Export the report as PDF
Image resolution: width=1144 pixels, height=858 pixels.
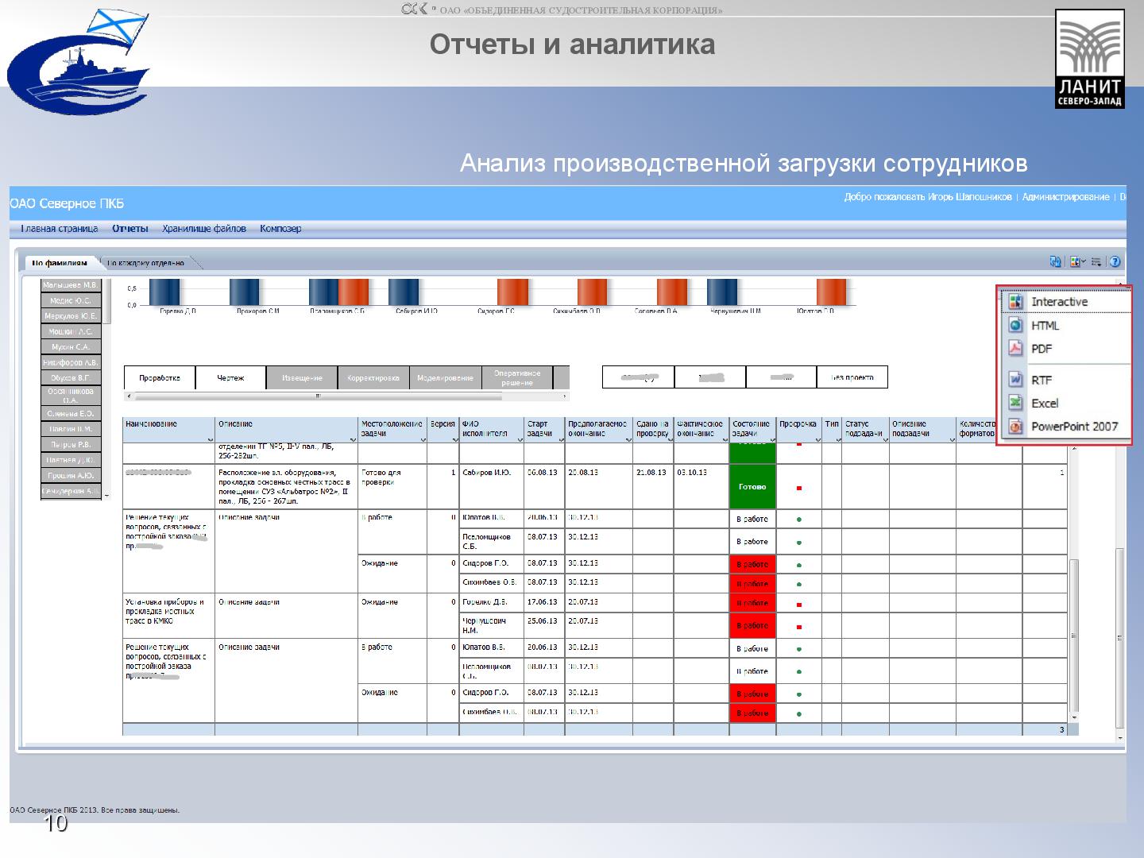pyautogui.click(x=1043, y=347)
